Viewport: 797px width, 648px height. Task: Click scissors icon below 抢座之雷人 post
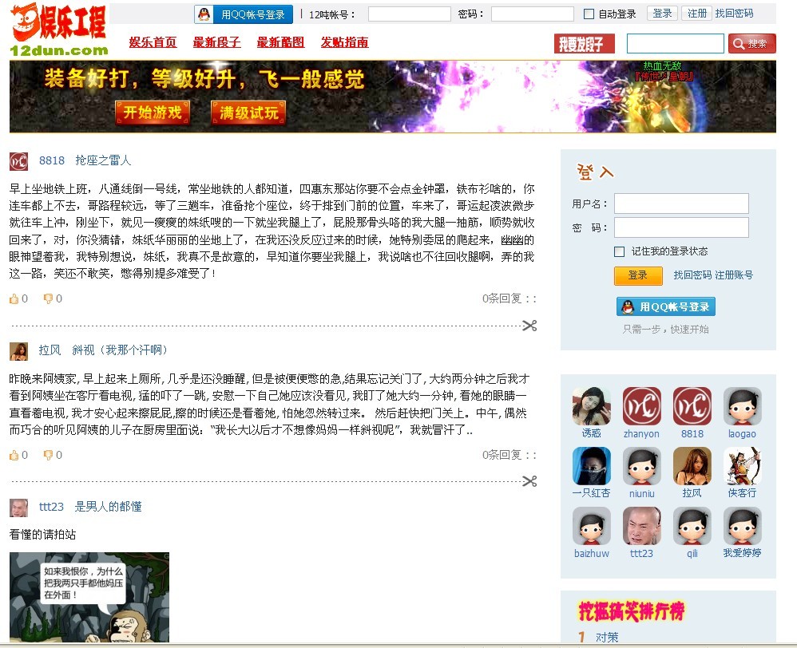pyautogui.click(x=529, y=326)
